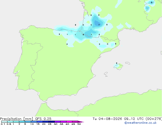This screenshot has height=125, width=162.
Task: Pick the 20–25 mm legend swatch
Action: (x=46, y=122)
